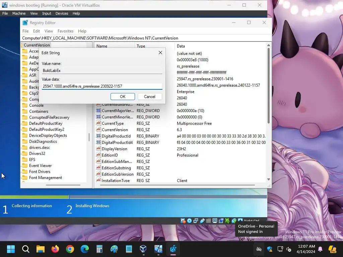The image size is (343, 257).
Task: Click the 'Multiprocessor Free' data cell
Action: tap(194, 123)
